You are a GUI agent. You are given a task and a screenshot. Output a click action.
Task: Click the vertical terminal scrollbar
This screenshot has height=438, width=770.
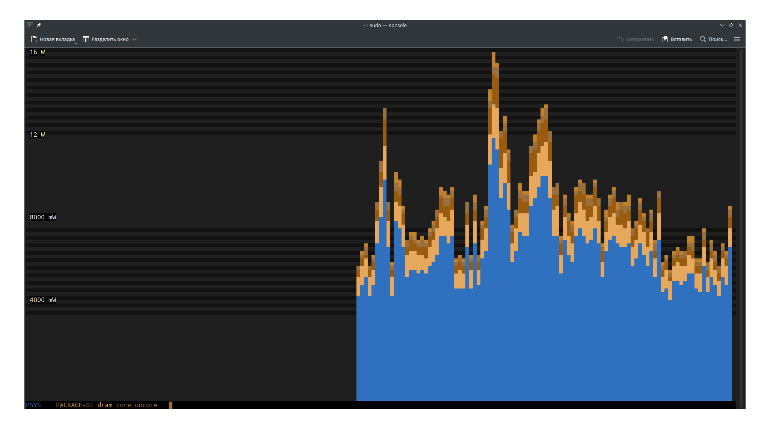click(741, 228)
